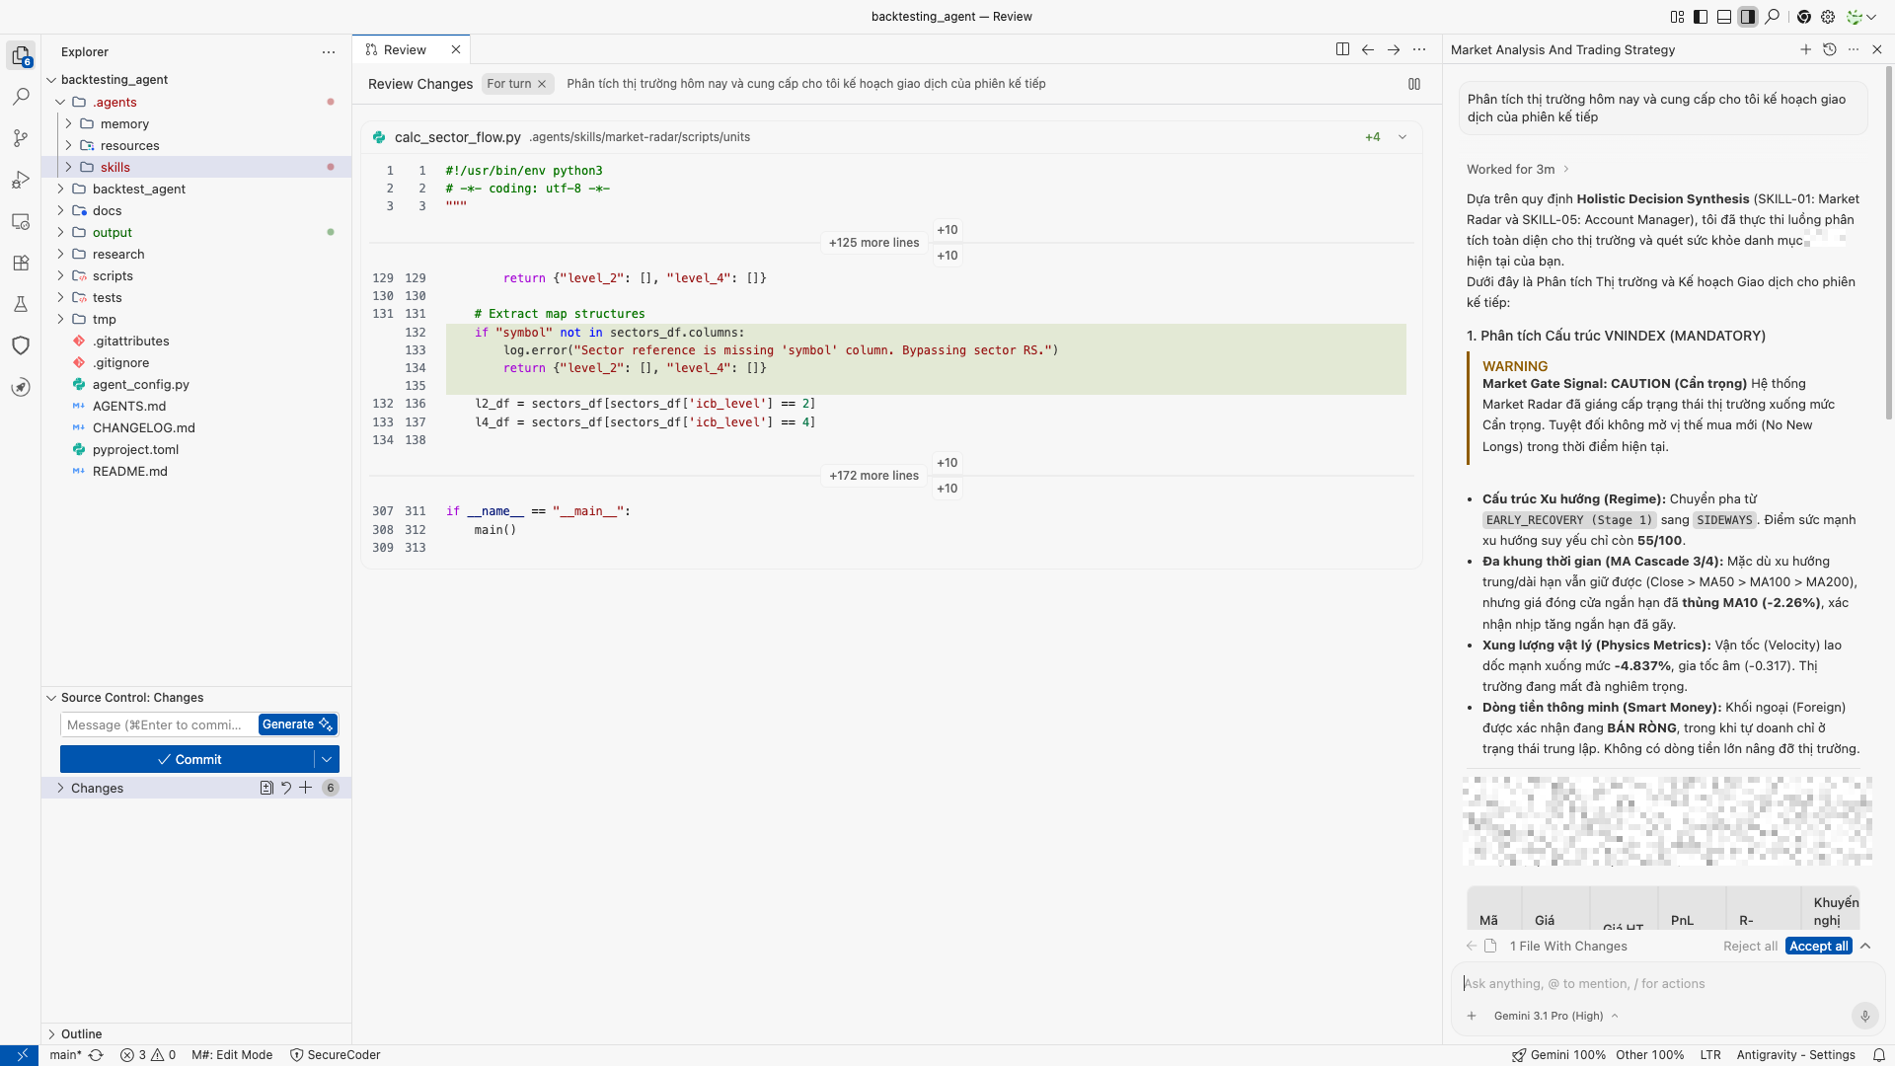The image size is (1895, 1066).
Task: Stage all changes plus icon
Action: coord(306,788)
